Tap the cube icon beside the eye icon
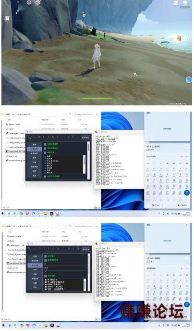Viewport: 194px width, 331px height. pos(37,2)
